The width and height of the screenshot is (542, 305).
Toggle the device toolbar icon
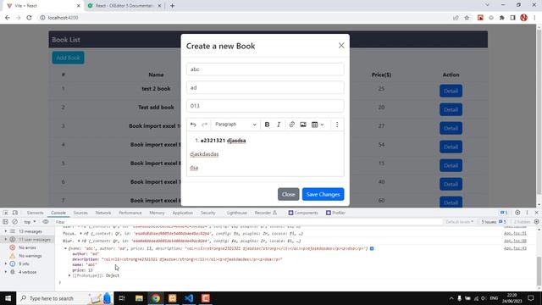(x=15, y=213)
